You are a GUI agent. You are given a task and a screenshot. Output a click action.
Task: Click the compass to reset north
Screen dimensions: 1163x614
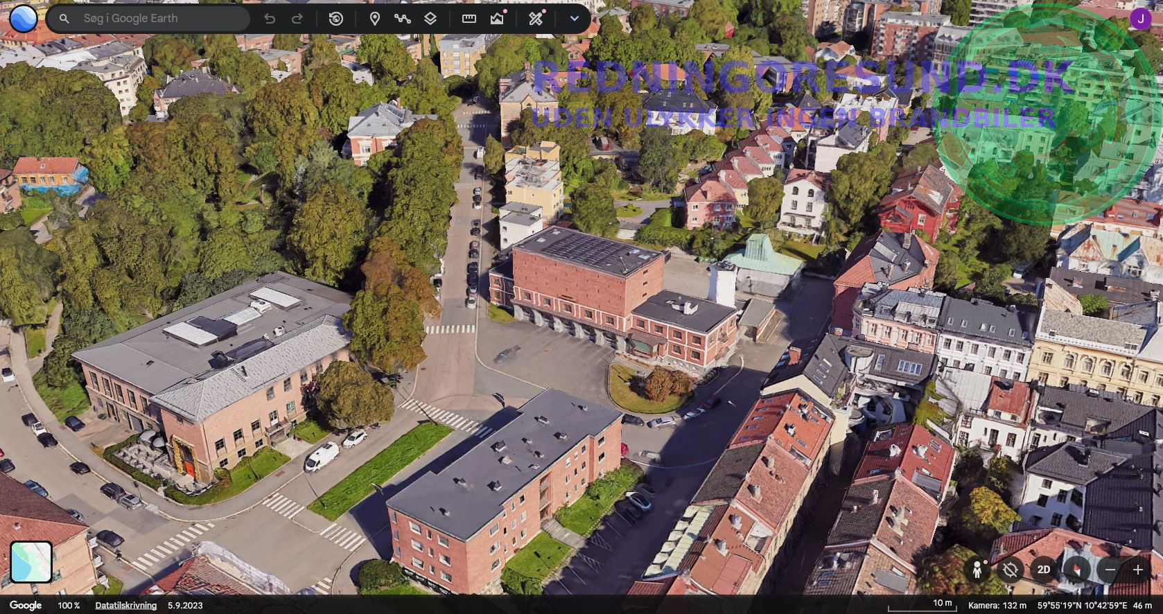pyautogui.click(x=1076, y=570)
